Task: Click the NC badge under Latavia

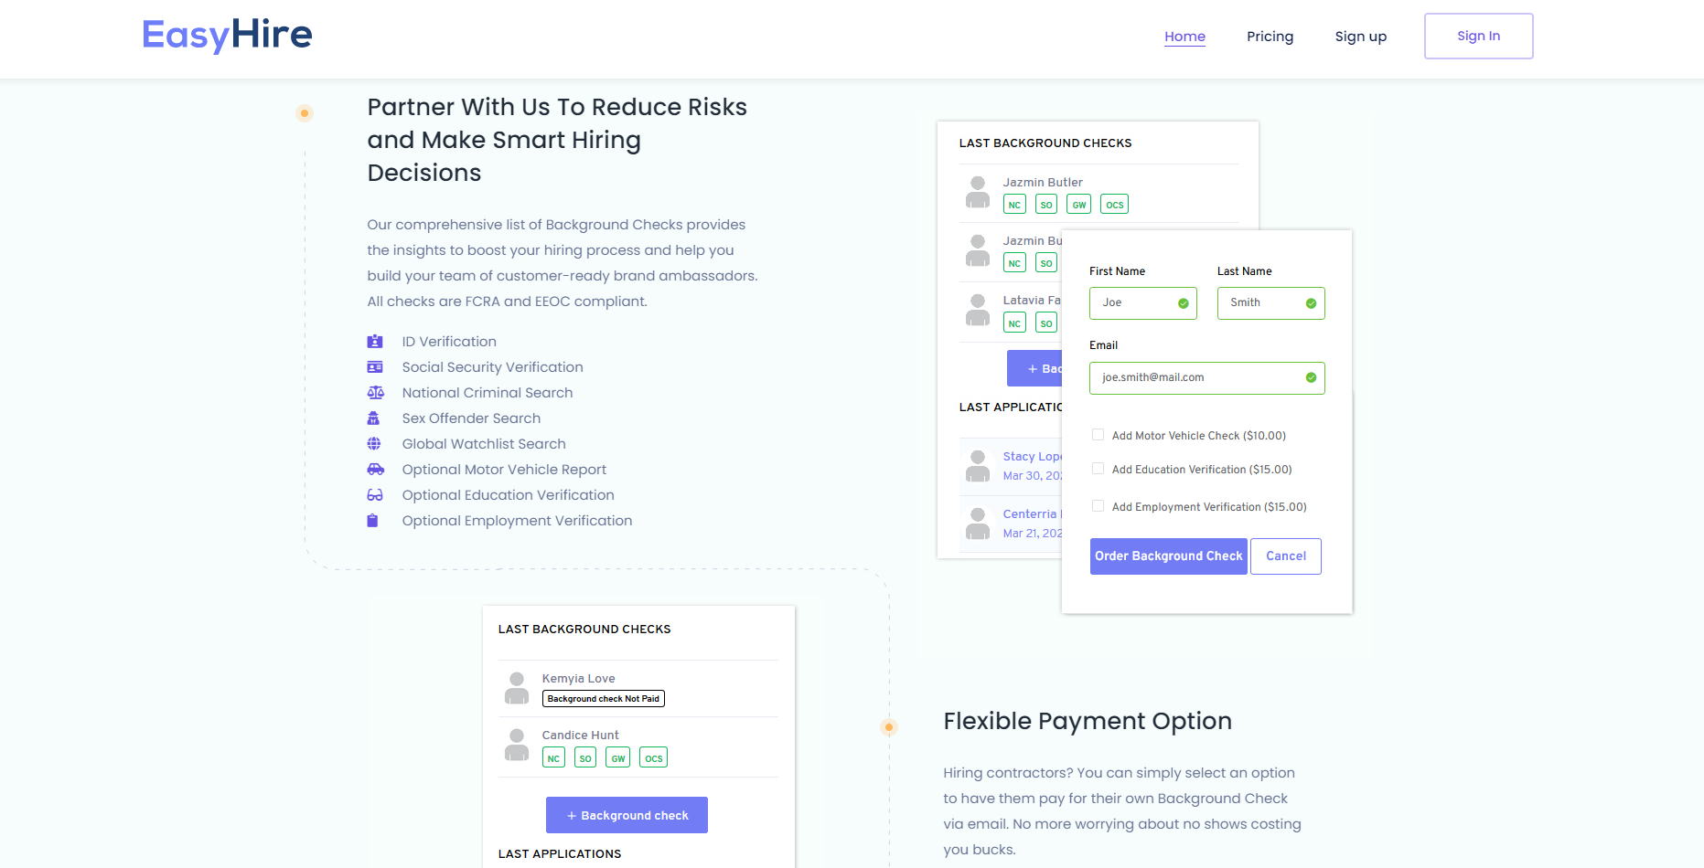Action: pos(1014,323)
